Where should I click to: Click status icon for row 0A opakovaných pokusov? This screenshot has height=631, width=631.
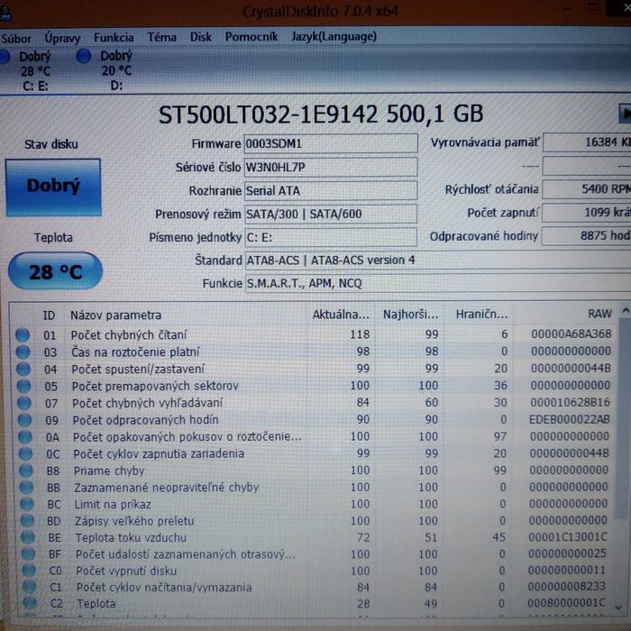coord(25,437)
